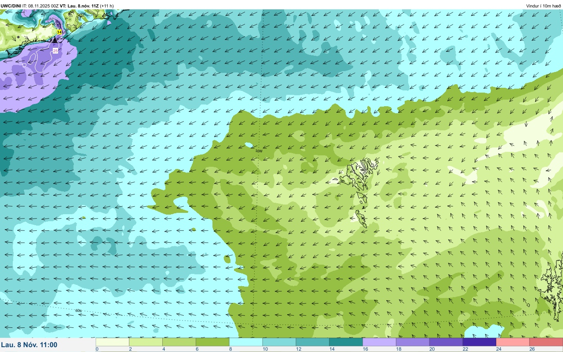Click the 'Vindur í 10m hæð' title

544,6
